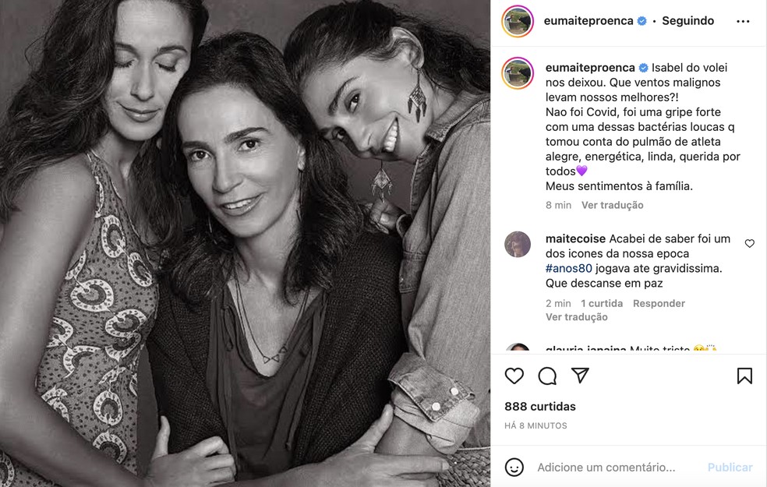This screenshot has width=767, height=487.
Task: Unlike the post by clicking the heart again
Action: pos(514,376)
